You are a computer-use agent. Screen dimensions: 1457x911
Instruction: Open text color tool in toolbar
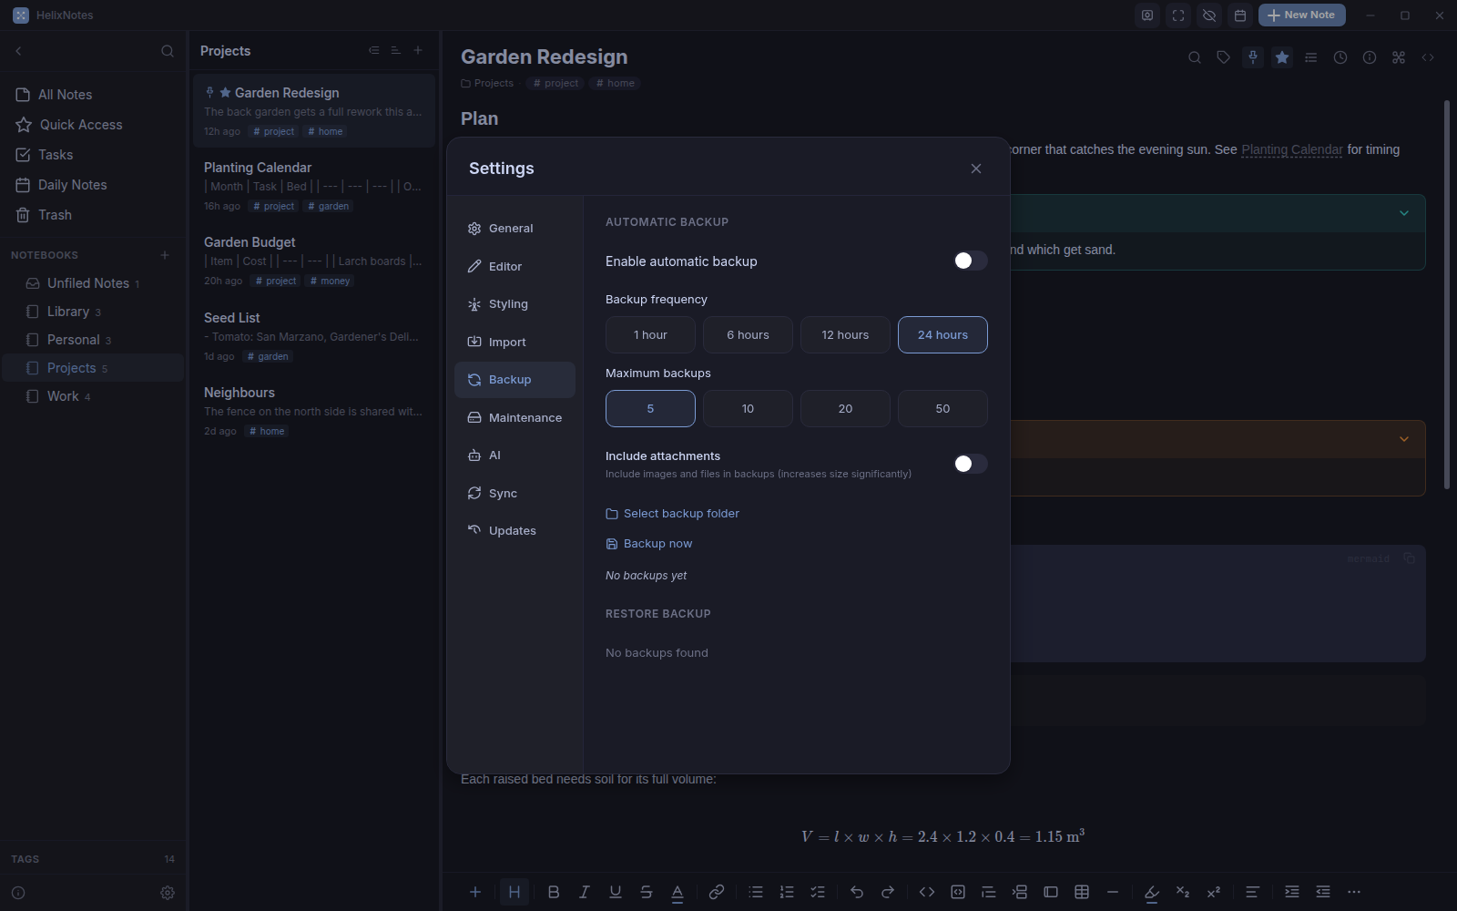[x=678, y=892]
